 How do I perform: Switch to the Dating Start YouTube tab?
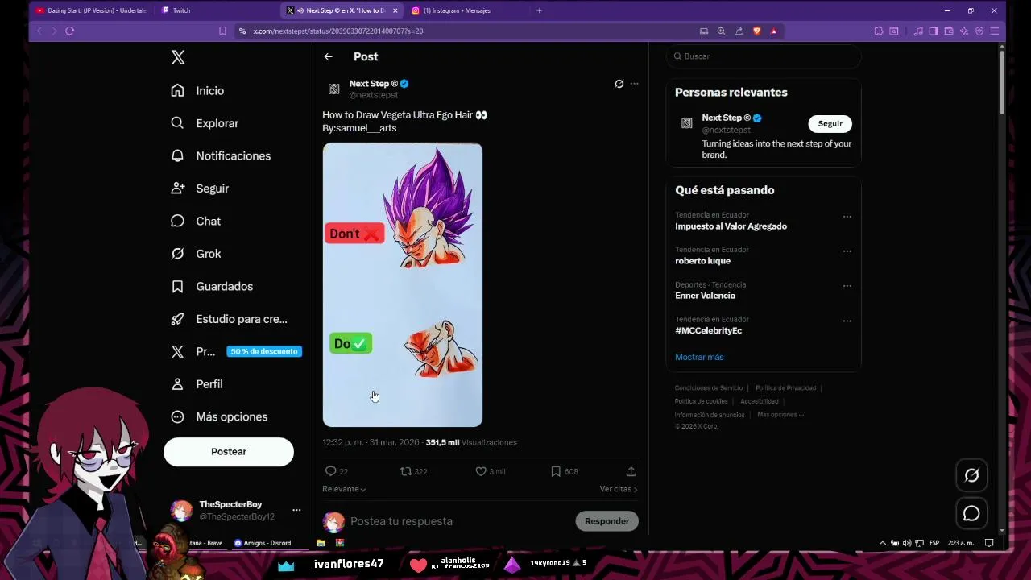click(90, 10)
